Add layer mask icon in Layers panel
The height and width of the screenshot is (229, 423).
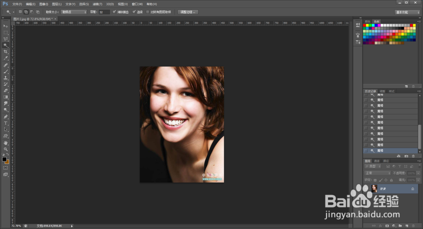point(387,226)
